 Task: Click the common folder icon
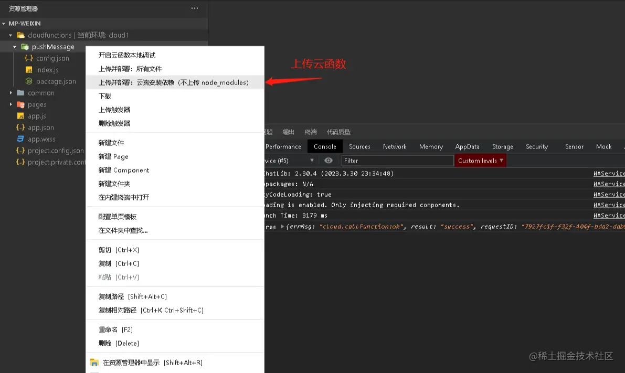point(20,93)
